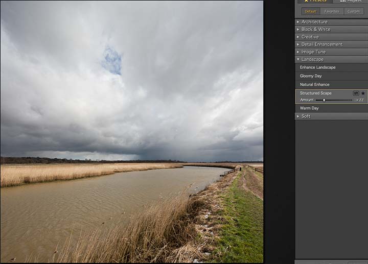The width and height of the screenshot is (368, 264).
Task: Expand the Detail Enhancement preset group
Action: coord(331,44)
